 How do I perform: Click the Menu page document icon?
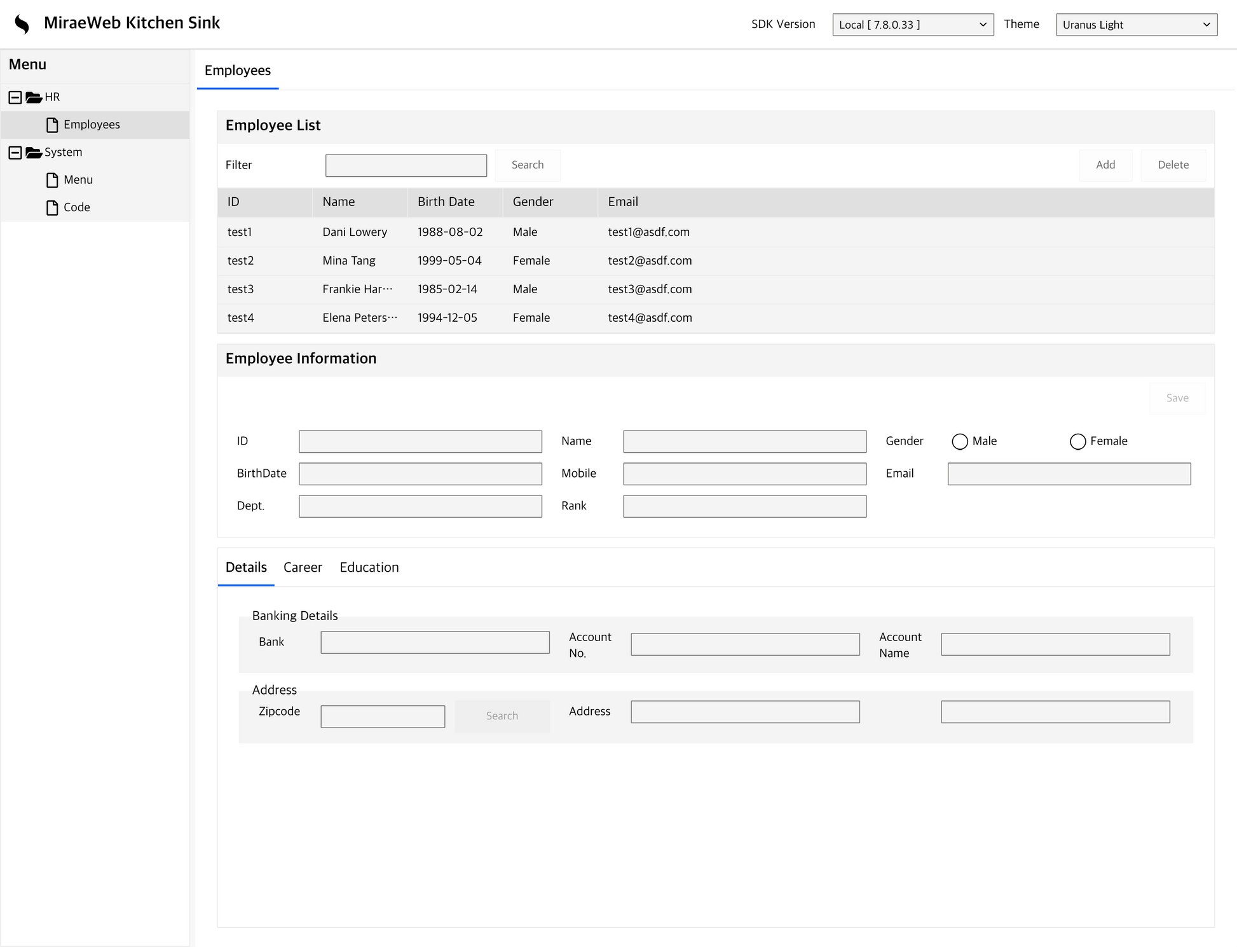pyautogui.click(x=53, y=180)
